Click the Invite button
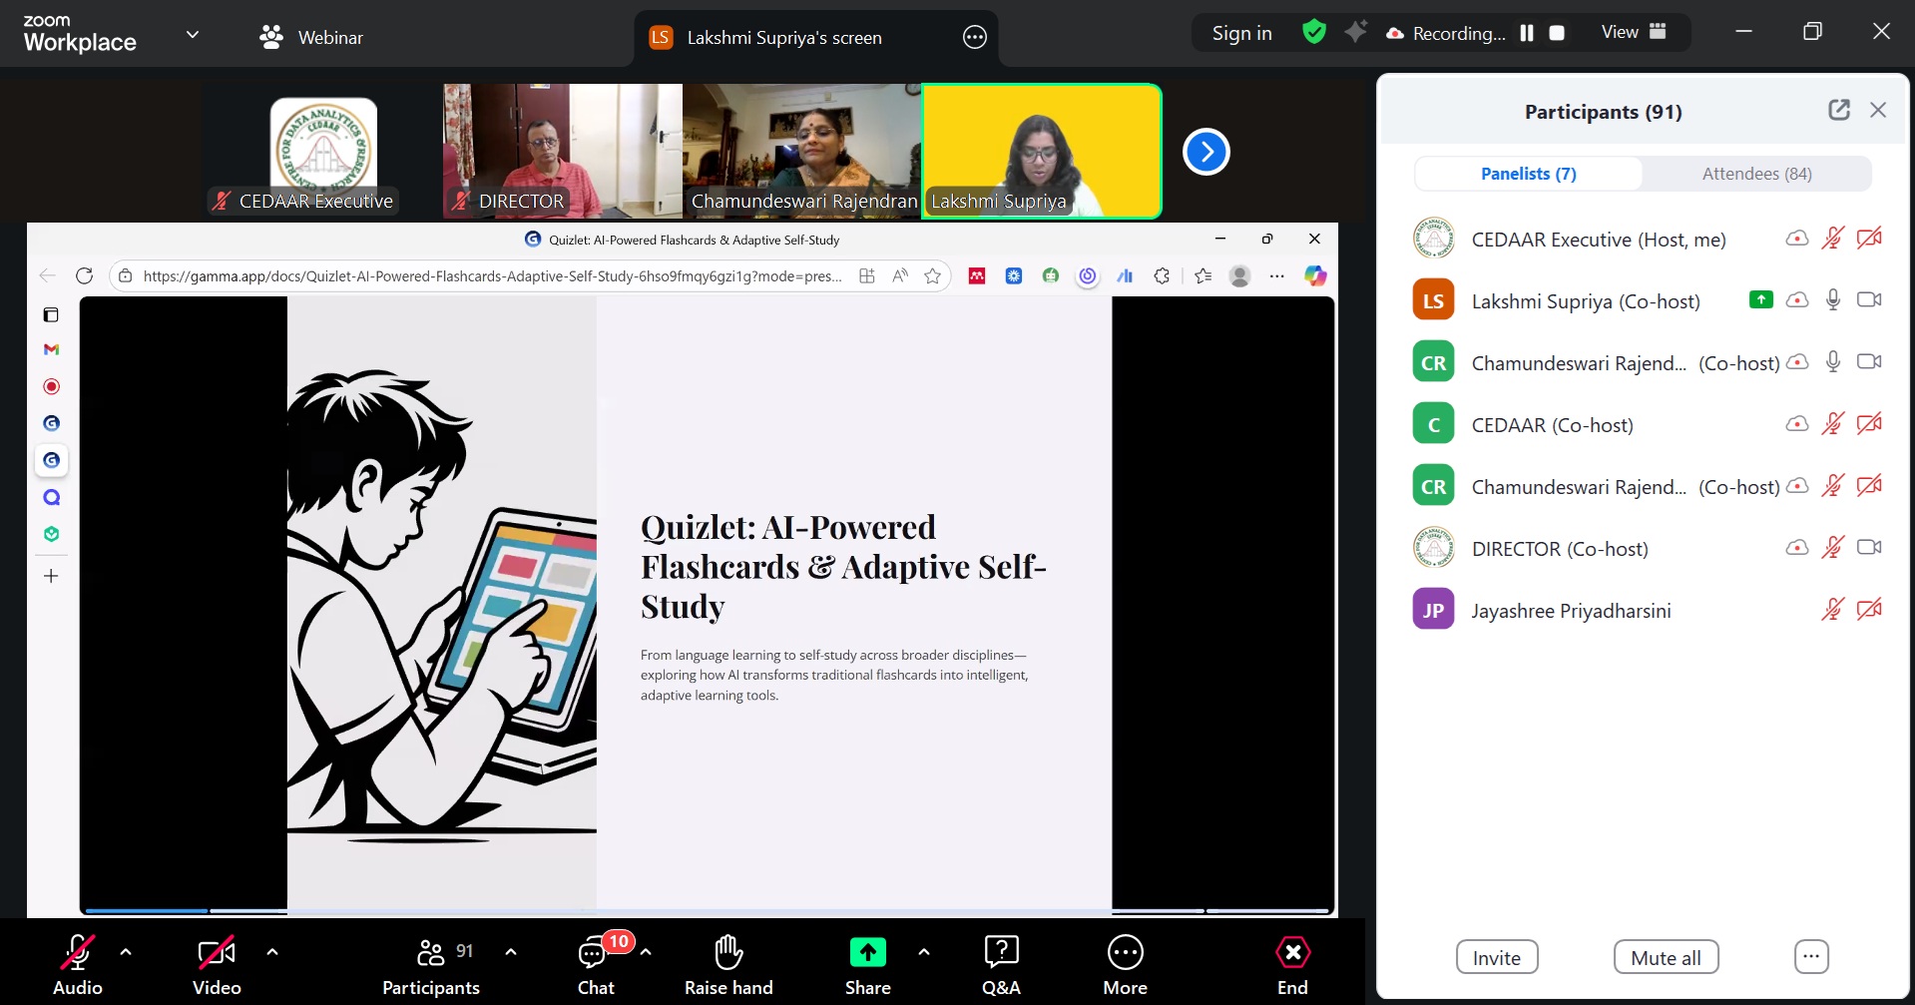This screenshot has height=1005, width=1915. [1496, 958]
